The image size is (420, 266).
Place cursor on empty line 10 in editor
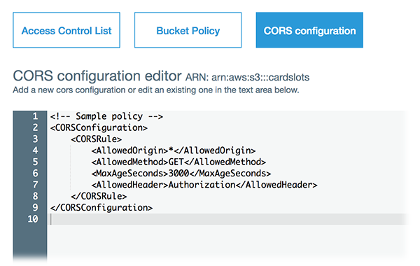[227, 219]
